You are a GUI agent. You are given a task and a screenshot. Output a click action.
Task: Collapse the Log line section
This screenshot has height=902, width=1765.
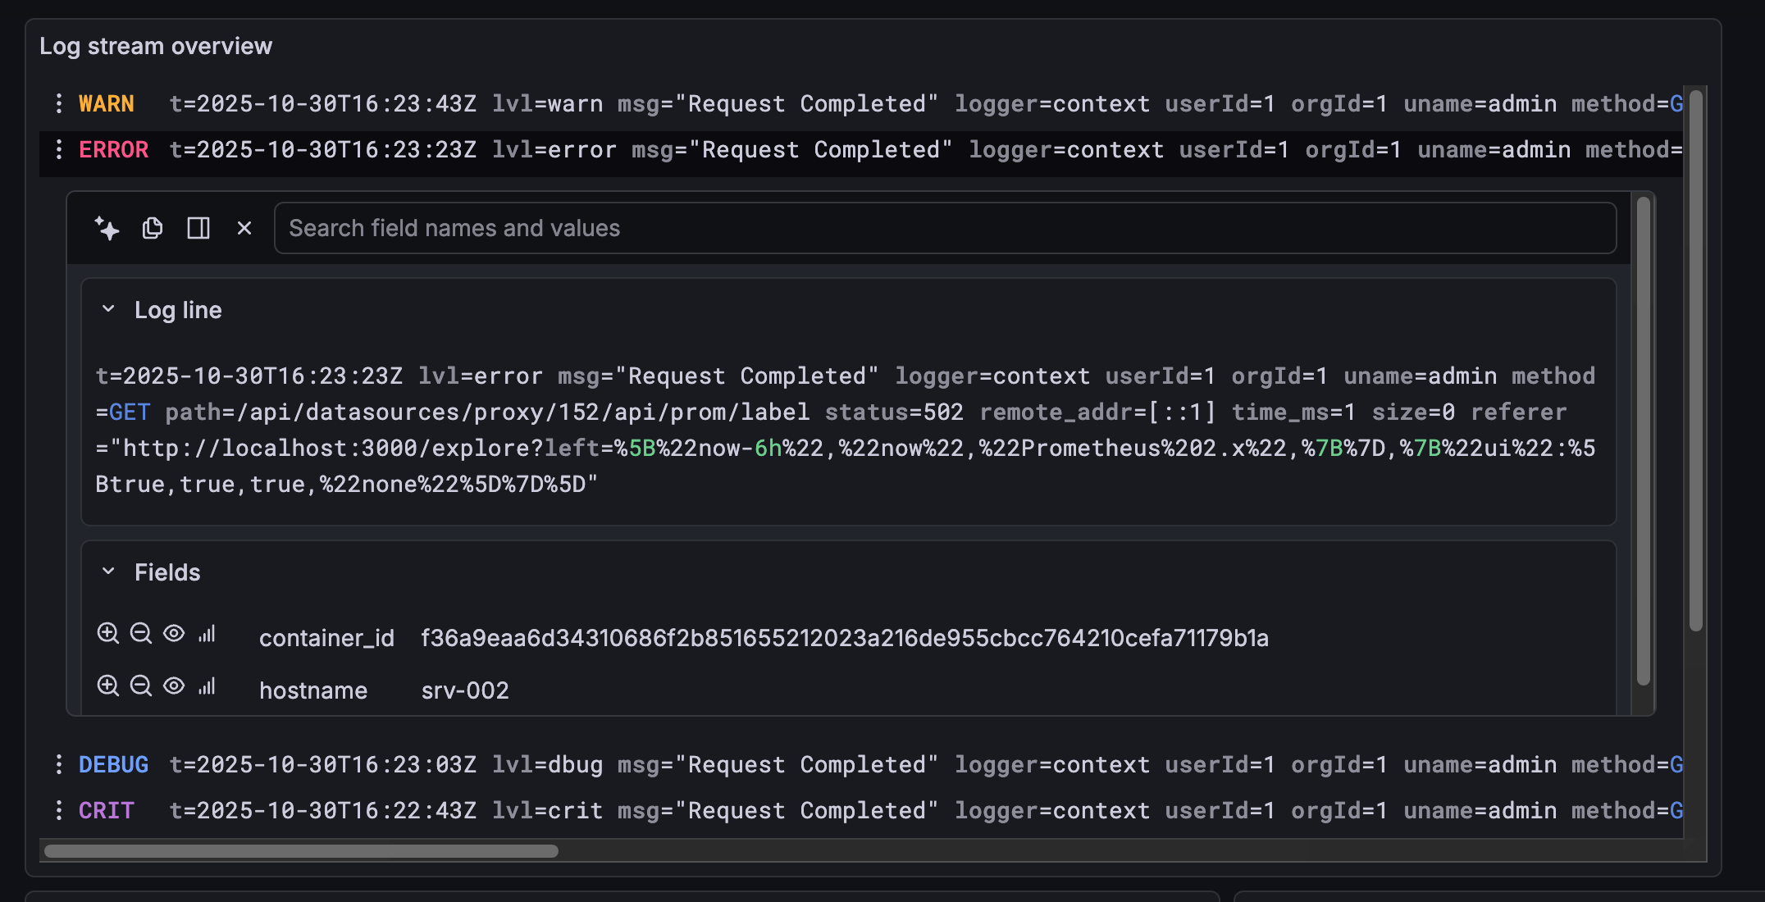[x=107, y=308]
